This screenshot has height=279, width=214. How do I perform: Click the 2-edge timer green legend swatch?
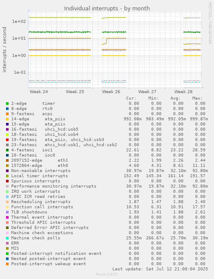coord(7,103)
